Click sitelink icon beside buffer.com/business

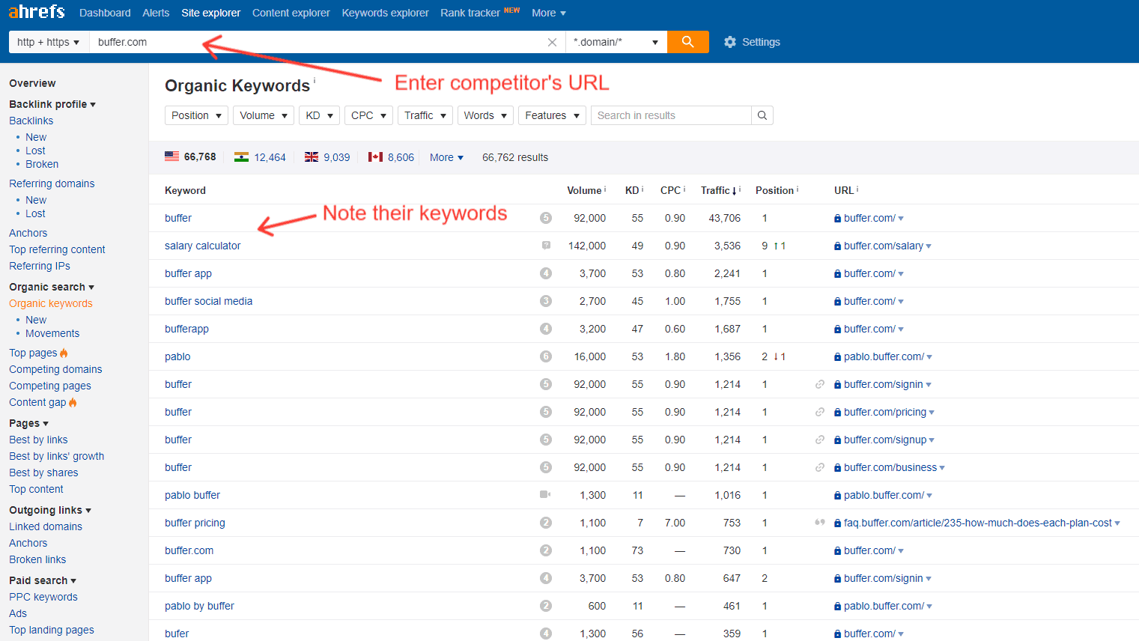pos(820,467)
